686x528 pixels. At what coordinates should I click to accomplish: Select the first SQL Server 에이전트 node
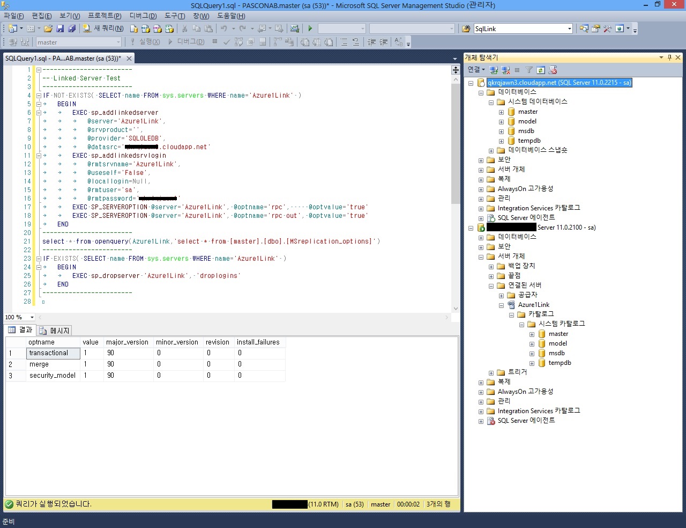[x=526, y=218]
